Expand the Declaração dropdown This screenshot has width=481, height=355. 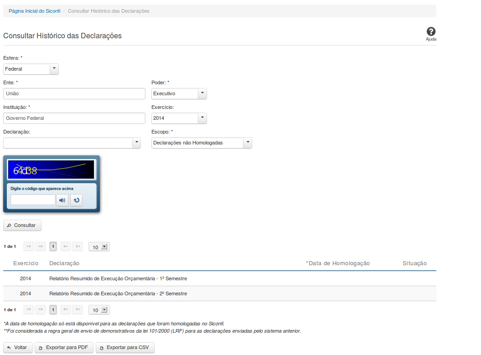pyautogui.click(x=136, y=143)
